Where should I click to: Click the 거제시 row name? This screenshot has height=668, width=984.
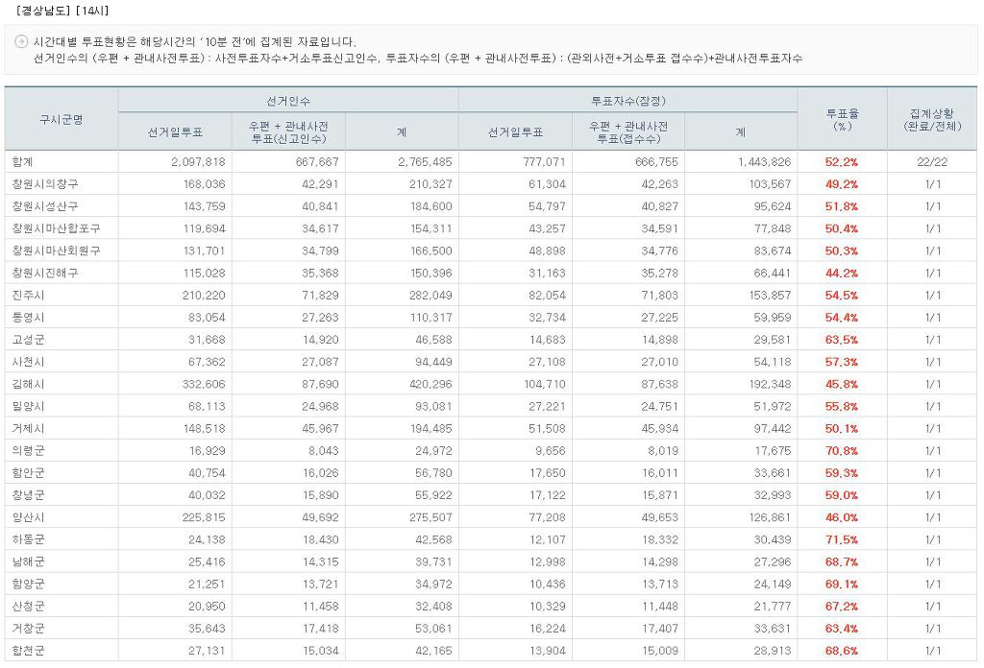(x=28, y=429)
